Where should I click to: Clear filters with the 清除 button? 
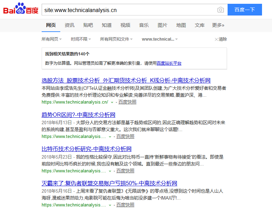pyautogui.click(x=221, y=39)
